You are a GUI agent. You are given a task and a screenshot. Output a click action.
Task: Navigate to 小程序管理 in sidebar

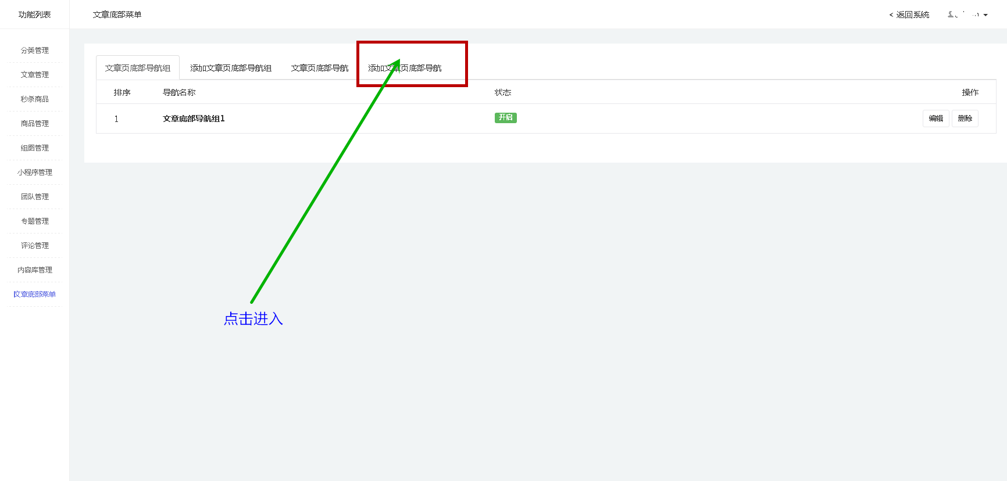click(35, 173)
